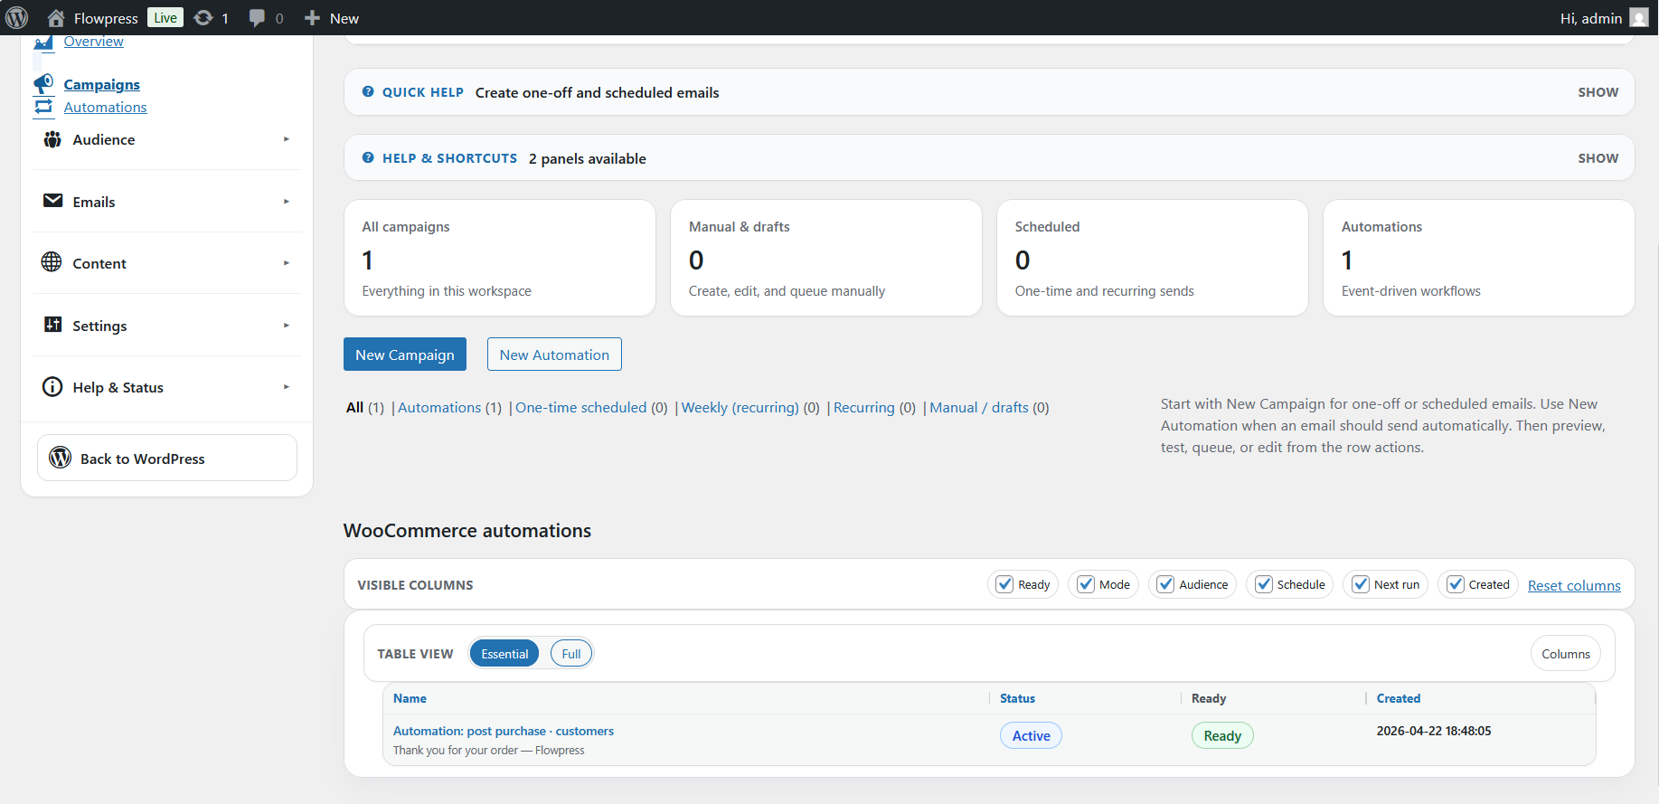Click the Help & Status info icon
This screenshot has width=1659, height=804.
click(52, 387)
